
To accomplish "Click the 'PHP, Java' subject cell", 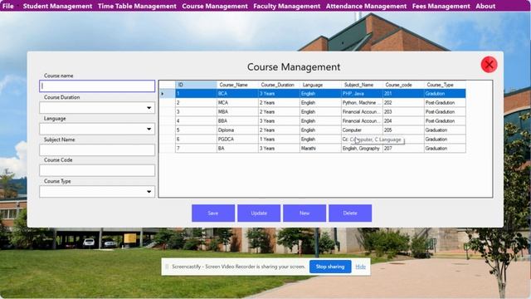I will (x=362, y=94).
